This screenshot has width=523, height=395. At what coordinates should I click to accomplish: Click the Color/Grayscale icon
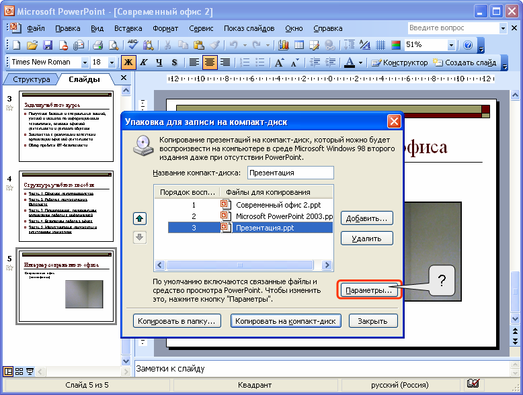(x=396, y=45)
